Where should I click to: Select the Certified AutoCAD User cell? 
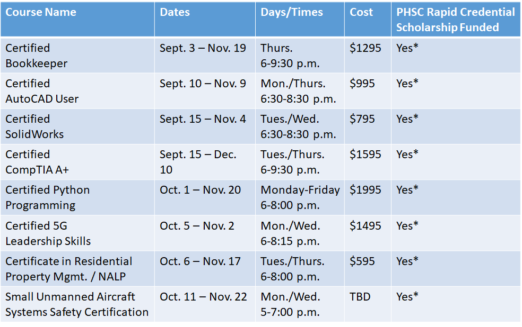pyautogui.click(x=42, y=91)
